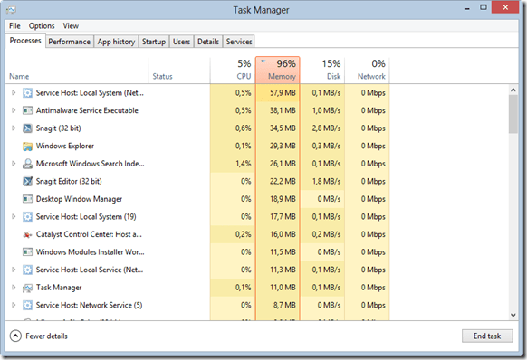Click the Microsoft Windows Search Indexer icon

[27, 164]
